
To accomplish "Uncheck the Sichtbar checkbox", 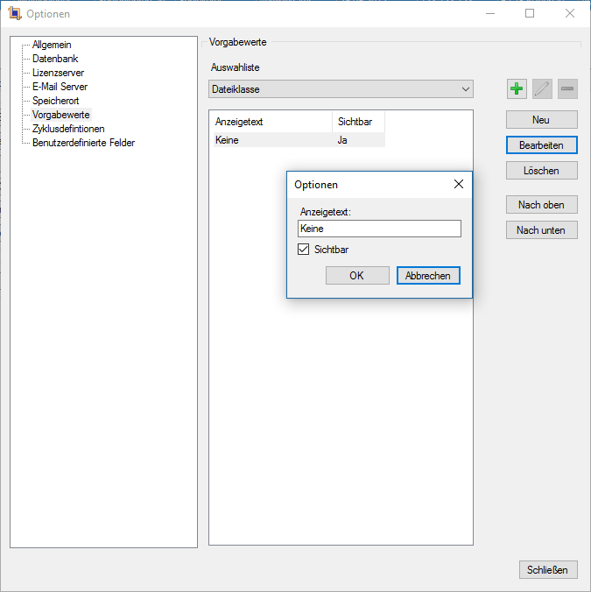I will pos(304,250).
